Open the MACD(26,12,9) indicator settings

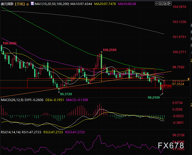(x=11, y=100)
